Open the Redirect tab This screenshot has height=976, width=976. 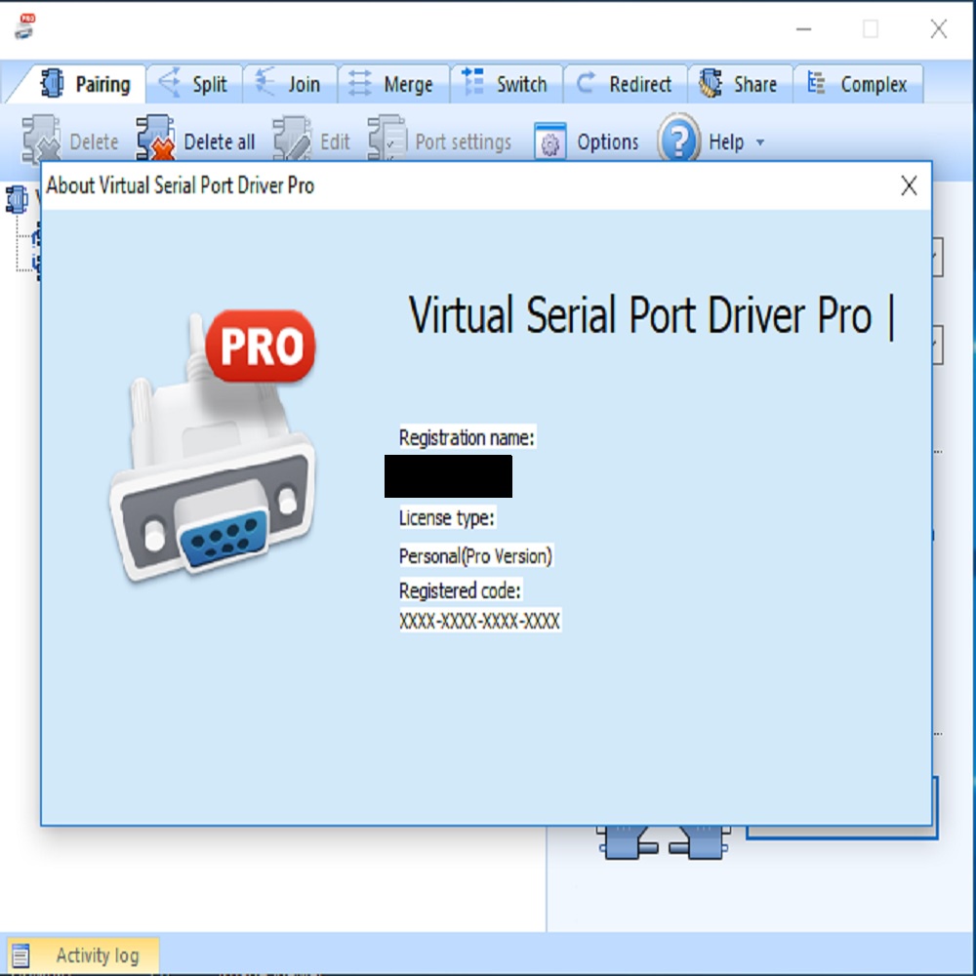pos(626,84)
